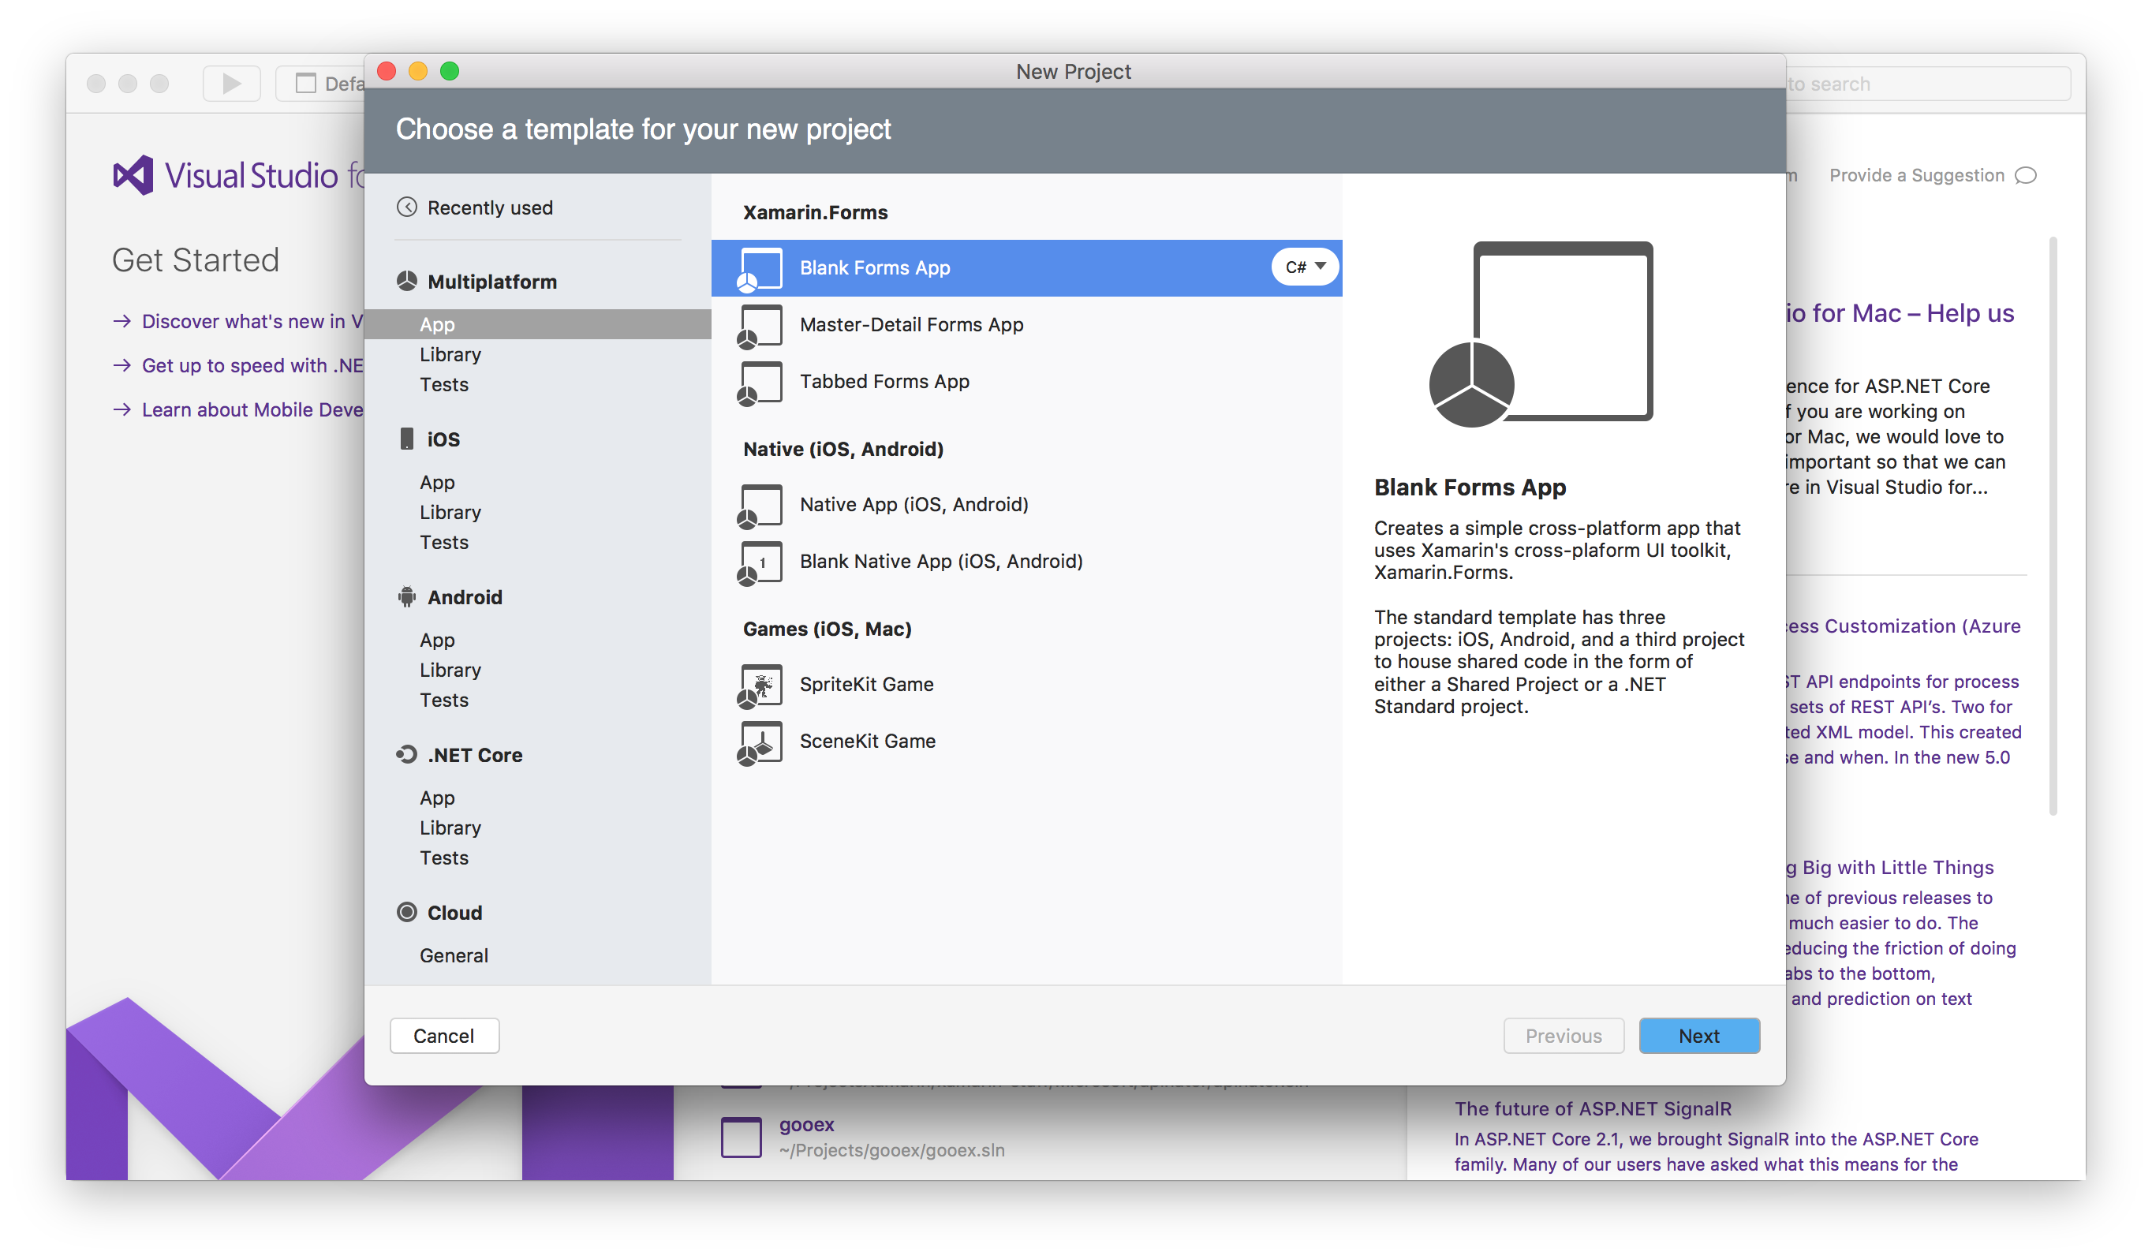Viewport: 2152px width, 1259px height.
Task: Select Tests under Multiplatform
Action: (444, 384)
